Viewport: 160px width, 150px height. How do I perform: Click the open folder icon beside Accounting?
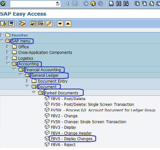(x=14, y=63)
